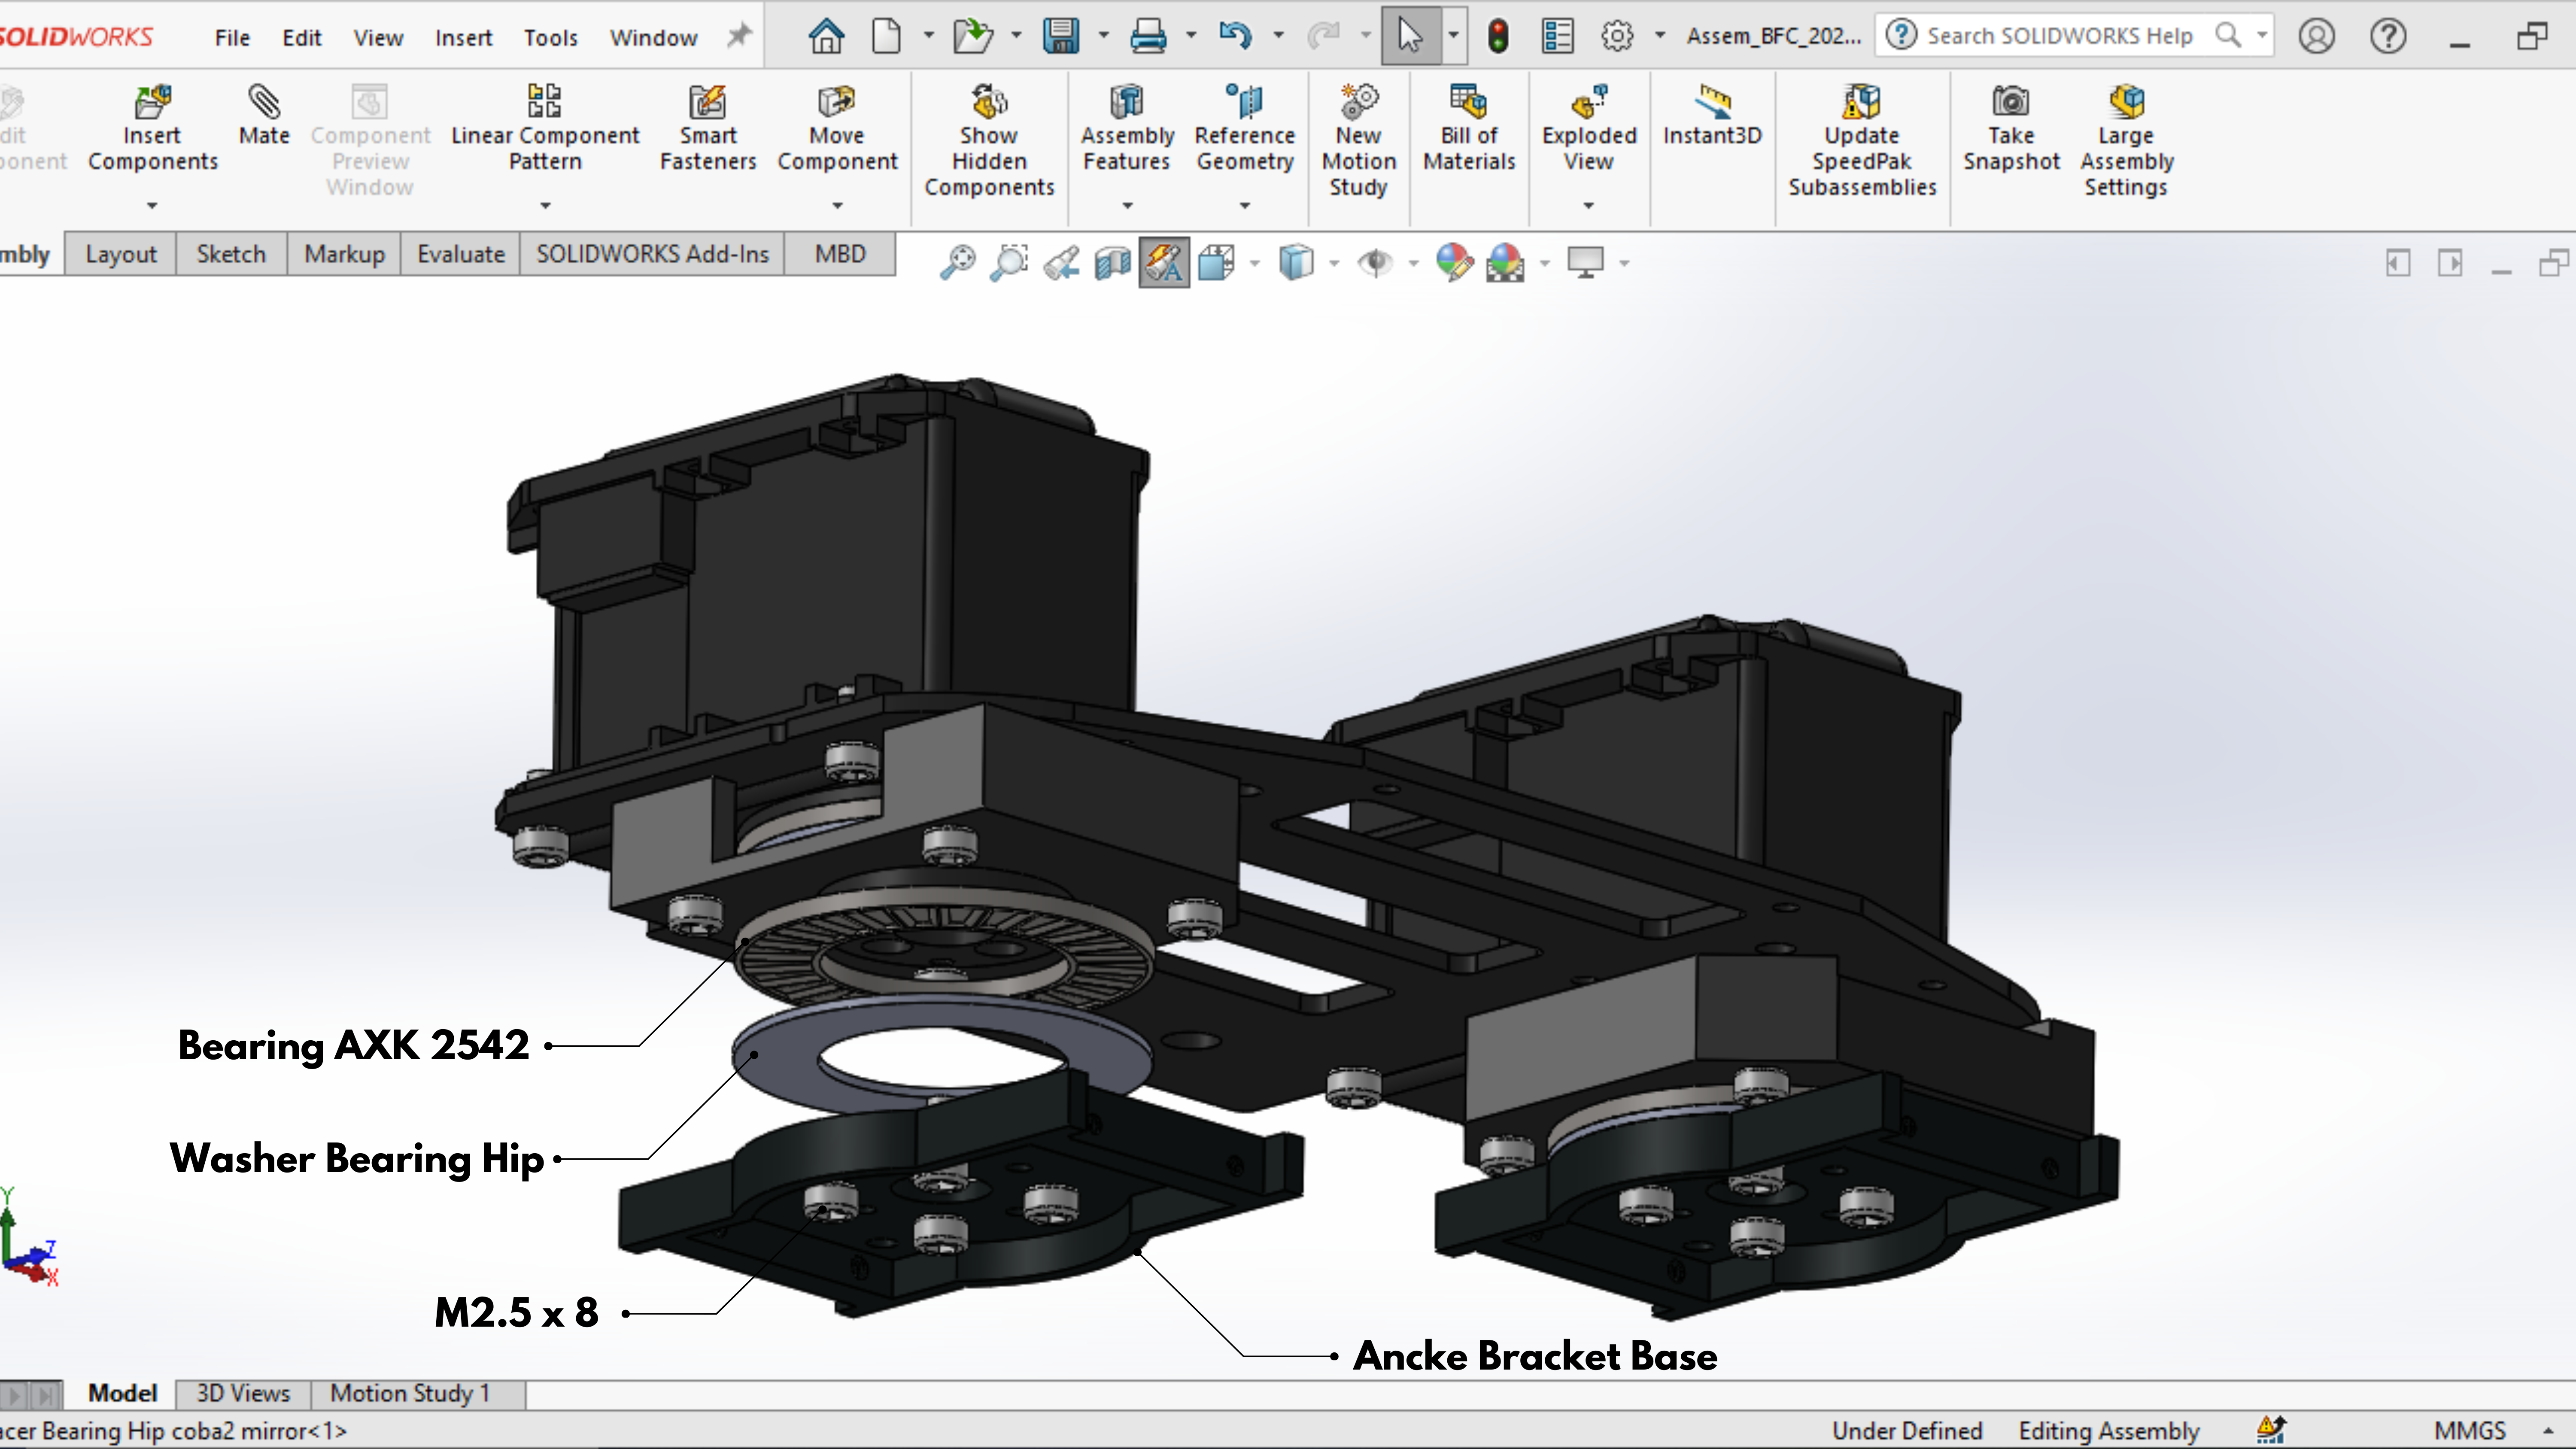Create a new document with New icon
2576x1449 pixels.
(886, 37)
